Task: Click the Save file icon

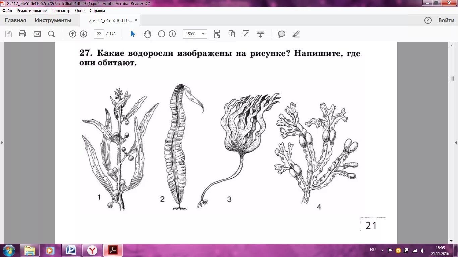Action: (8, 34)
